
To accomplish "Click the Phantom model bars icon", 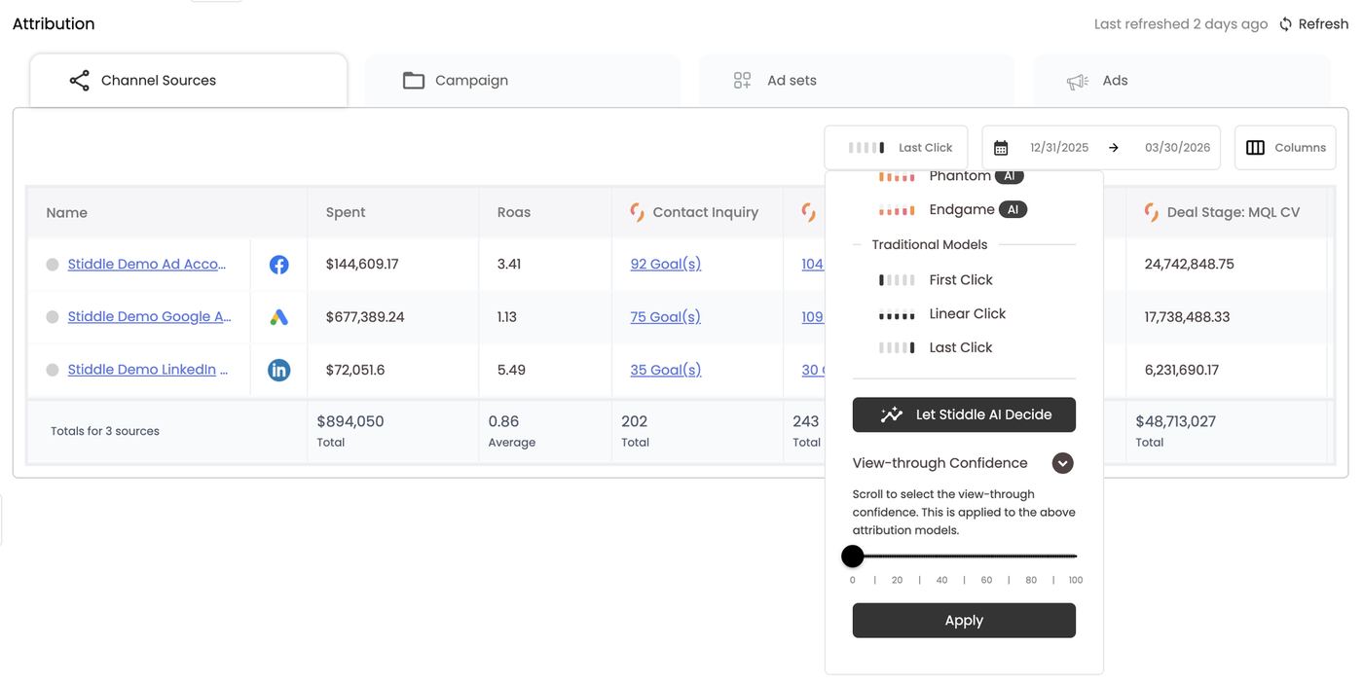I will pyautogui.click(x=897, y=176).
